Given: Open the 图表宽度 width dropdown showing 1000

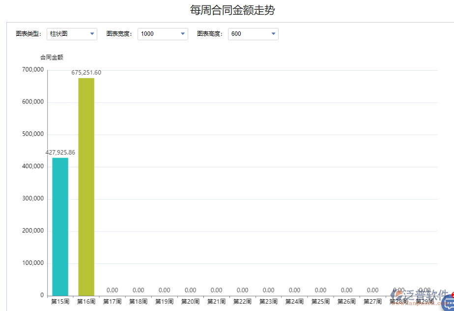Looking at the screenshot, I should point(183,34).
